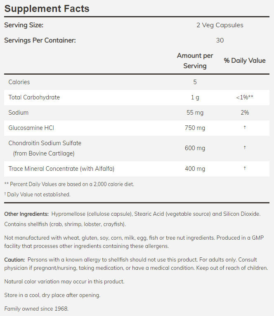Select the Glucosamine HCl row label
The width and height of the screenshot is (274, 316).
click(31, 128)
